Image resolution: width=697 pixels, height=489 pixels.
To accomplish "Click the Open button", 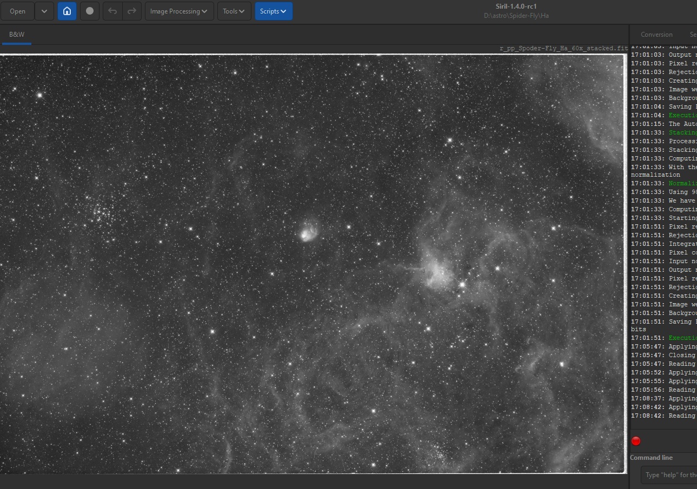I will click(x=17, y=11).
